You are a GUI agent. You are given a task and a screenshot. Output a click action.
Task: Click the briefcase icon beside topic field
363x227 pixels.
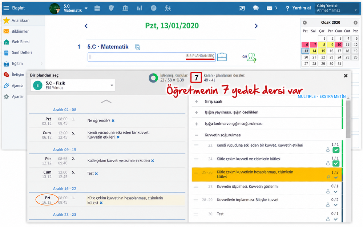(222, 57)
